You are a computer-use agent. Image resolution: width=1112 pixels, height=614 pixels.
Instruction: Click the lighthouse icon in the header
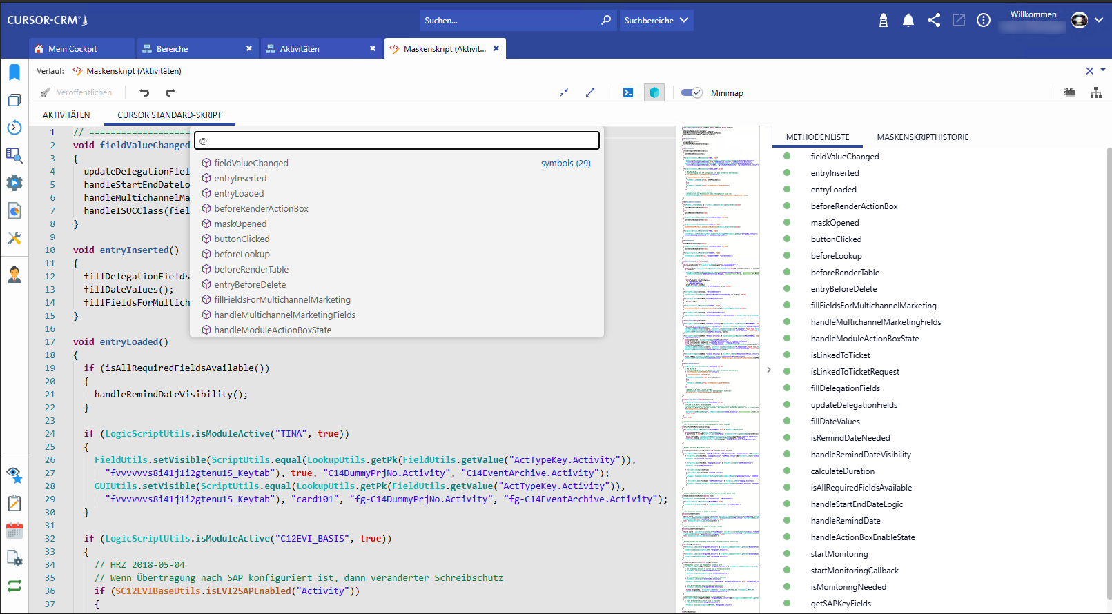click(x=883, y=21)
